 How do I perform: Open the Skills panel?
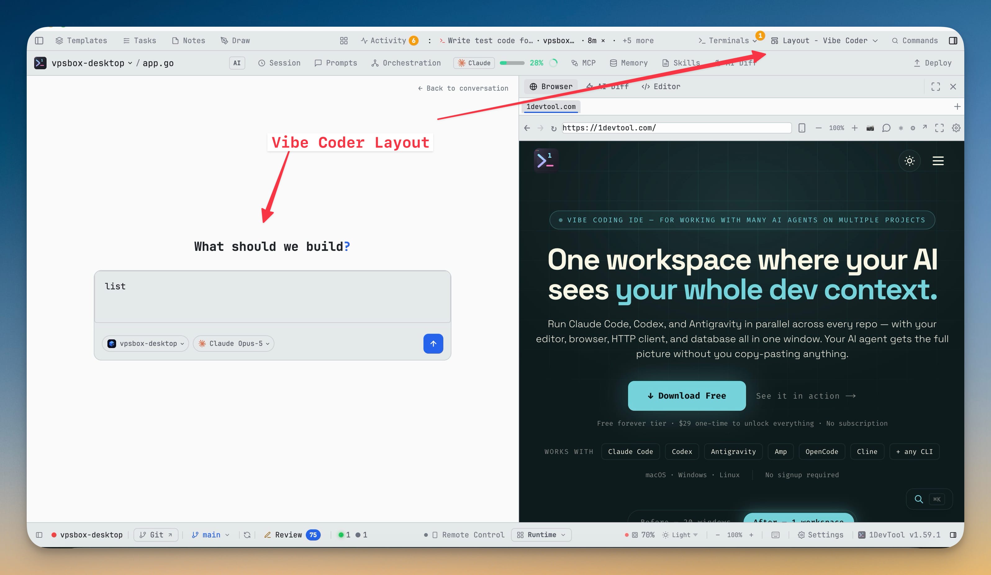pos(681,63)
